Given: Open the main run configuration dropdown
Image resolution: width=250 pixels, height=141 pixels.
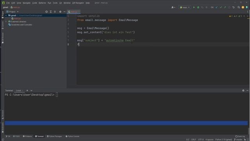Looking at the screenshot, I should [x=185, y=7].
